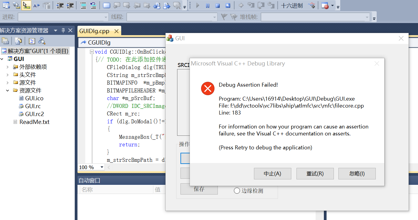Image resolution: width=418 pixels, height=220 pixels.
Task: Pause debugging with Break All button
Action: click(x=208, y=5)
